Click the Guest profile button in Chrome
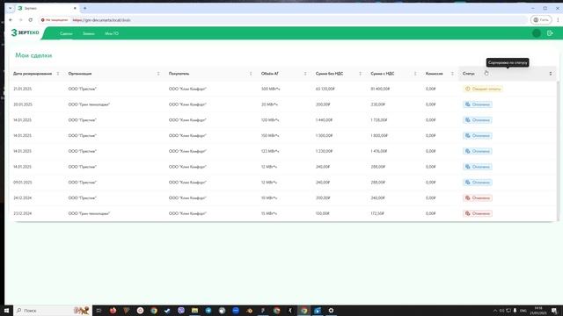Screen dimensions: 563x316 (x=541, y=20)
